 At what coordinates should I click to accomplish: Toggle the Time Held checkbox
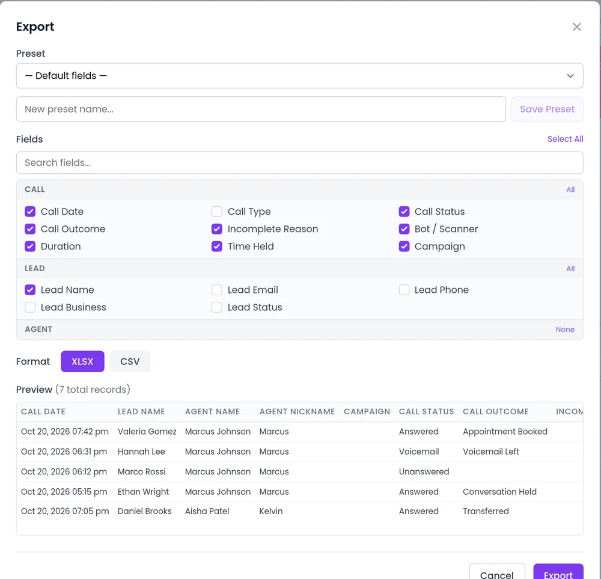tap(217, 246)
